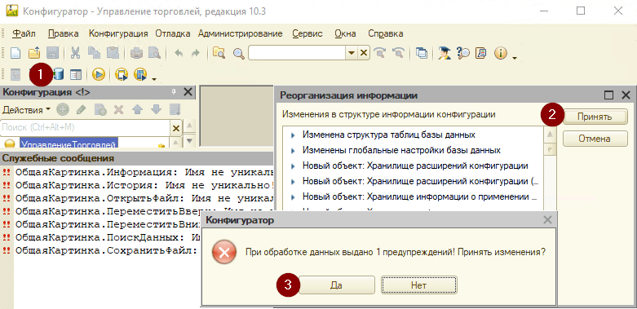Expand 'Изменена структура таблиц базы данных'
637x309 pixels.
pos(293,135)
